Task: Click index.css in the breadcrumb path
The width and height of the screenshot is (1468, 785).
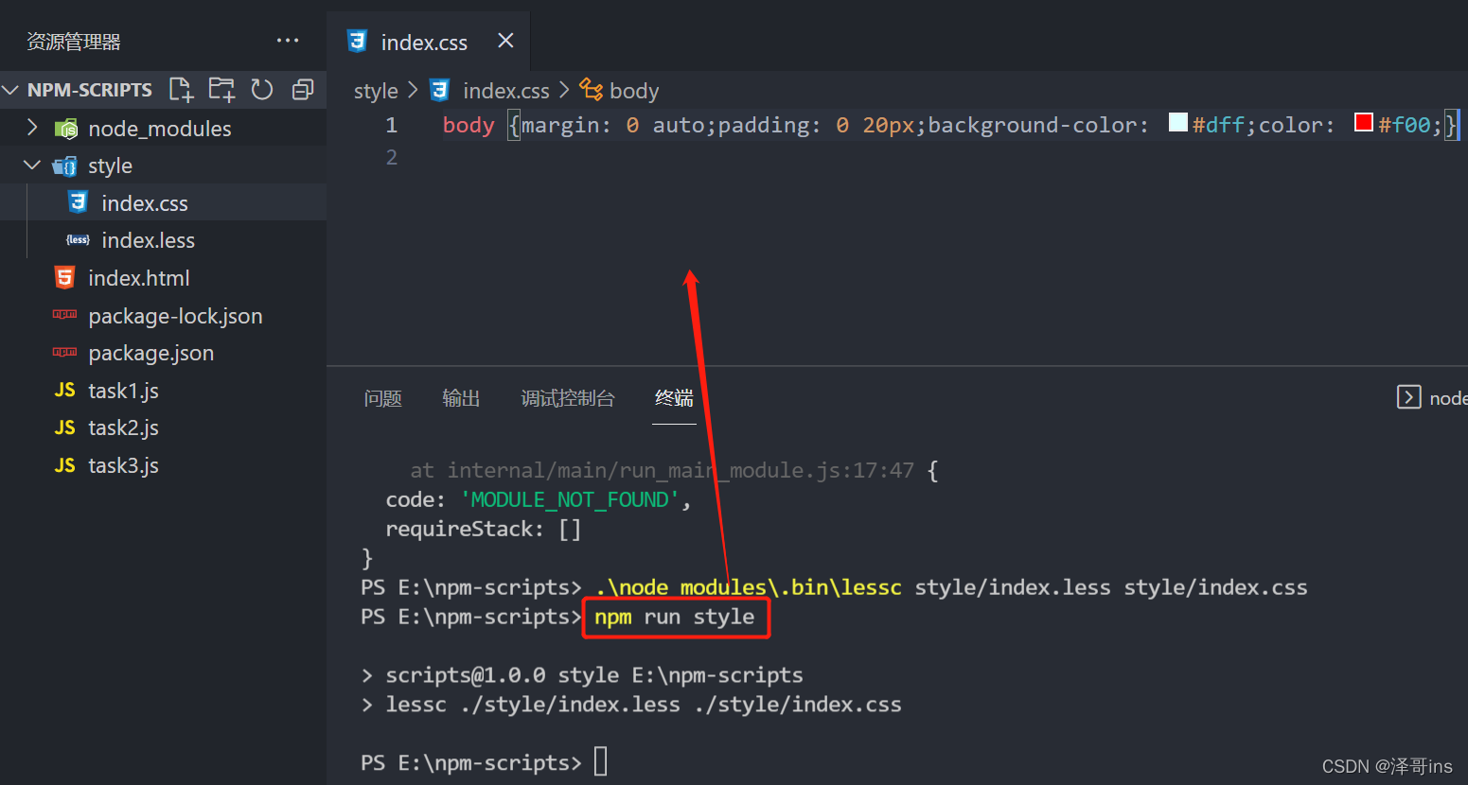Action: 506,90
